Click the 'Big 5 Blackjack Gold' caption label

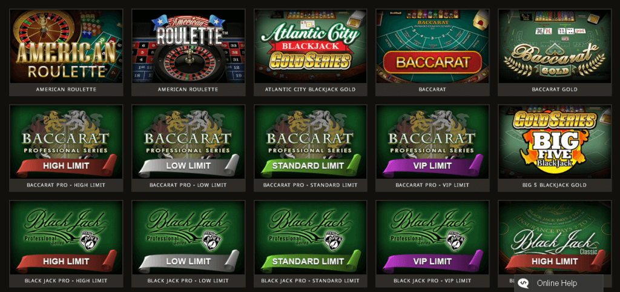[x=555, y=185]
